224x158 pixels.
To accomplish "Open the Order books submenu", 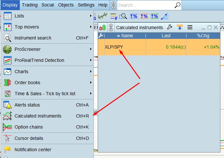I will [47, 83].
